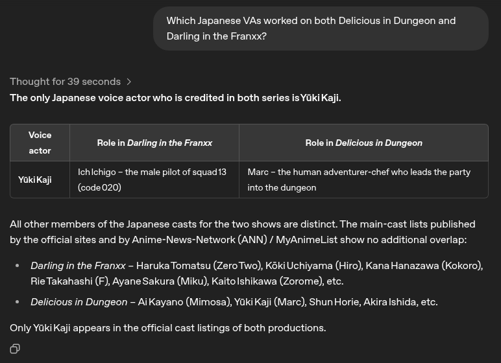Click the bold summary sentence about Yūki Kaji
501x363 pixels.
(175, 98)
